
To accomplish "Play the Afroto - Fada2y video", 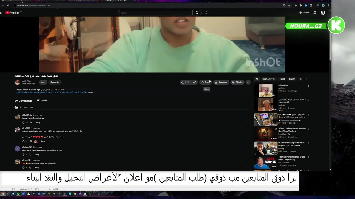I will [x=266, y=133].
